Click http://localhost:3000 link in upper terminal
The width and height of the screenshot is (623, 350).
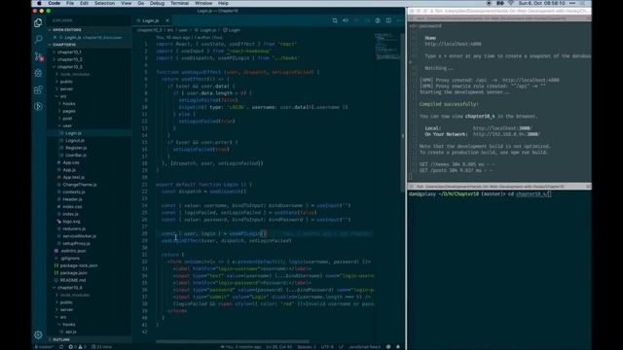(502, 128)
